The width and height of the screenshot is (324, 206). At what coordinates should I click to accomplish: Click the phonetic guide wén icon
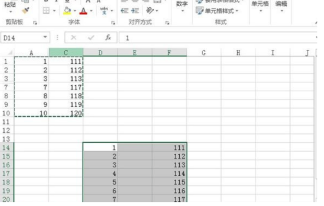point(104,10)
